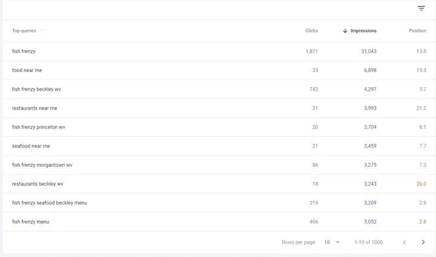Select the 'fish frenzy menu' query
The width and height of the screenshot is (436, 257).
click(31, 222)
